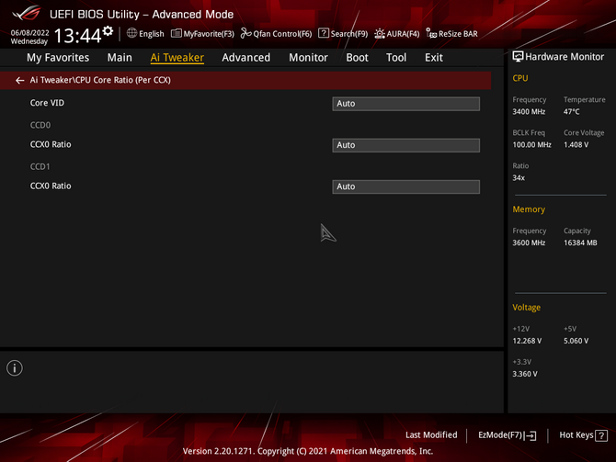616x462 pixels.
Task: Click the language globe icon
Action: pos(131,33)
